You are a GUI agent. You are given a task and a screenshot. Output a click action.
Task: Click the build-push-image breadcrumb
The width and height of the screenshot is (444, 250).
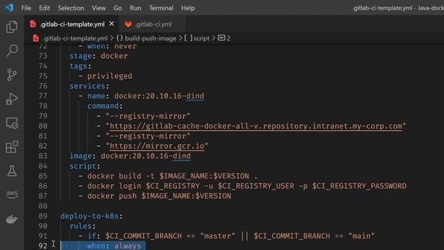151,38
